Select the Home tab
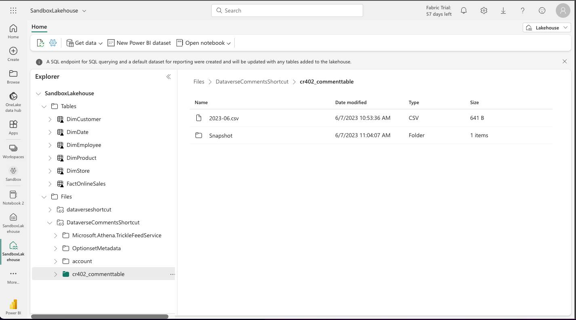The image size is (576, 320). click(x=39, y=27)
